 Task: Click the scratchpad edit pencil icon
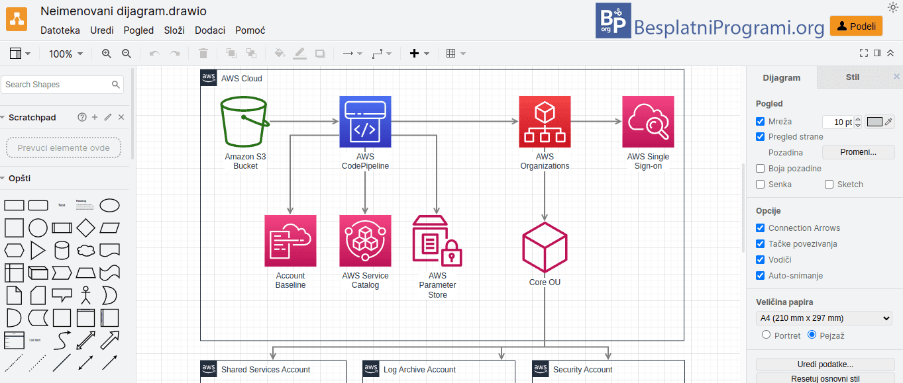(108, 117)
